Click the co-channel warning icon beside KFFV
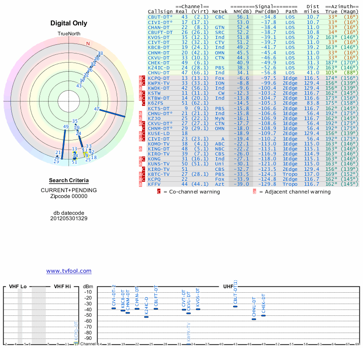 [x=144, y=184]
